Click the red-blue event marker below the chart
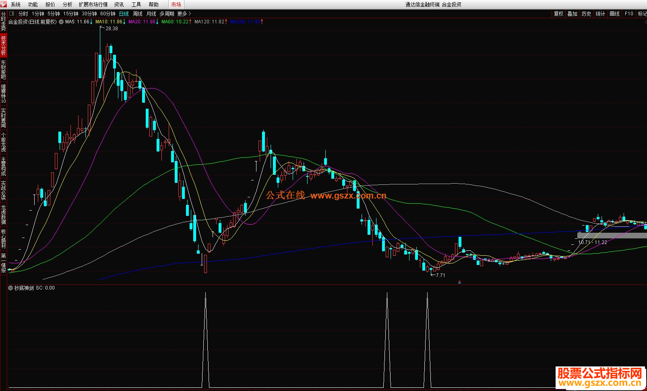This screenshot has height=391, width=647. point(459,282)
